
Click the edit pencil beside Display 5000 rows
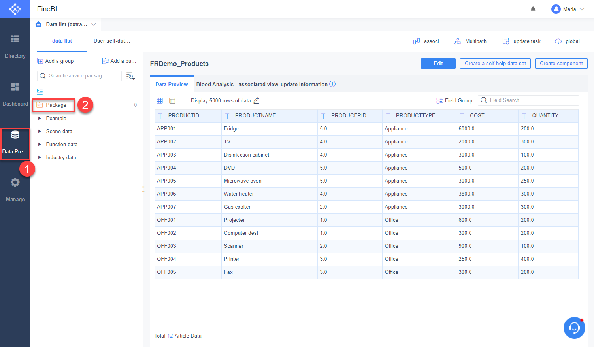coord(256,100)
